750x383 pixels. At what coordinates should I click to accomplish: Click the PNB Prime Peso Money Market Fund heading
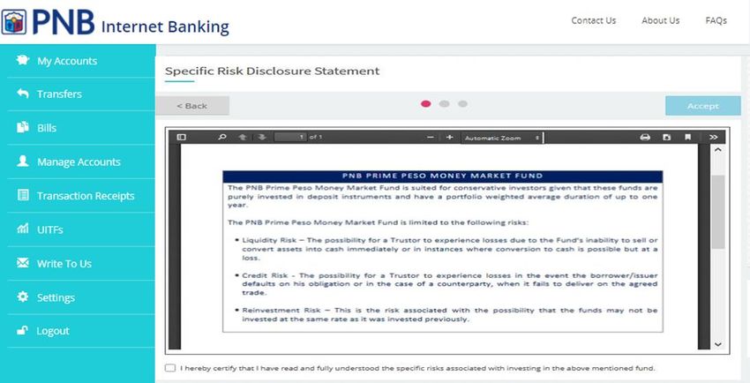pos(442,176)
